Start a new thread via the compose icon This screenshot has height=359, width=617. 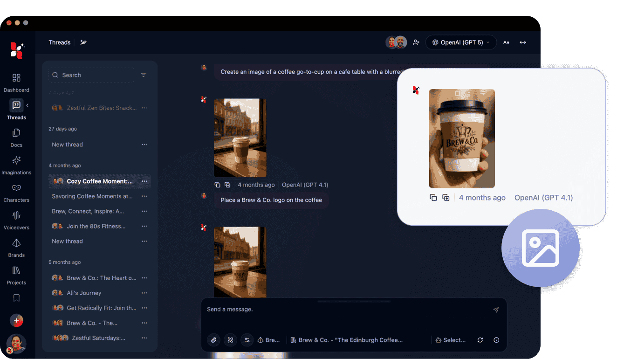[83, 42]
